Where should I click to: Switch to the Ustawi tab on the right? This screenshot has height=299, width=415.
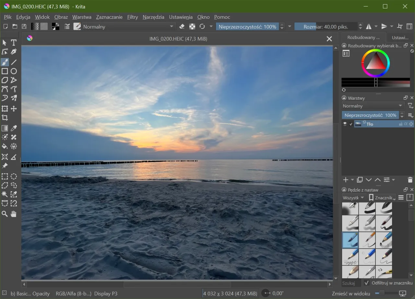(400, 37)
